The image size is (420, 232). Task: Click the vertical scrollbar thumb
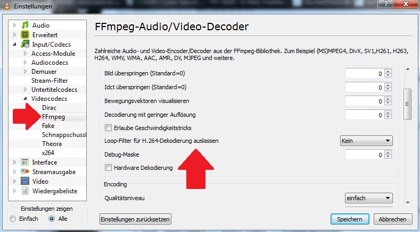[407, 104]
